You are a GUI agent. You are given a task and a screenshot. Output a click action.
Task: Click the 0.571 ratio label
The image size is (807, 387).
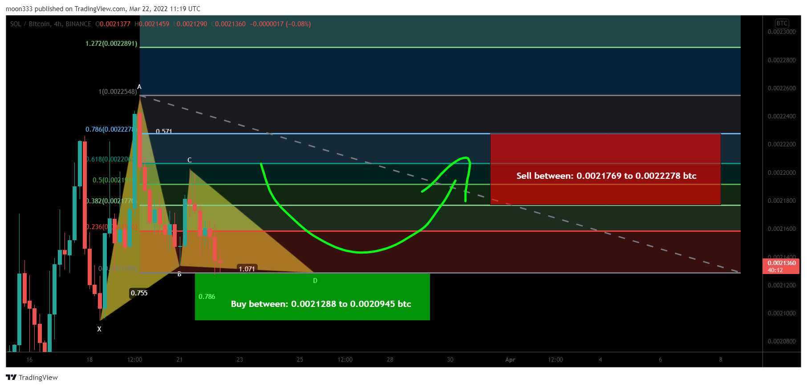[164, 131]
